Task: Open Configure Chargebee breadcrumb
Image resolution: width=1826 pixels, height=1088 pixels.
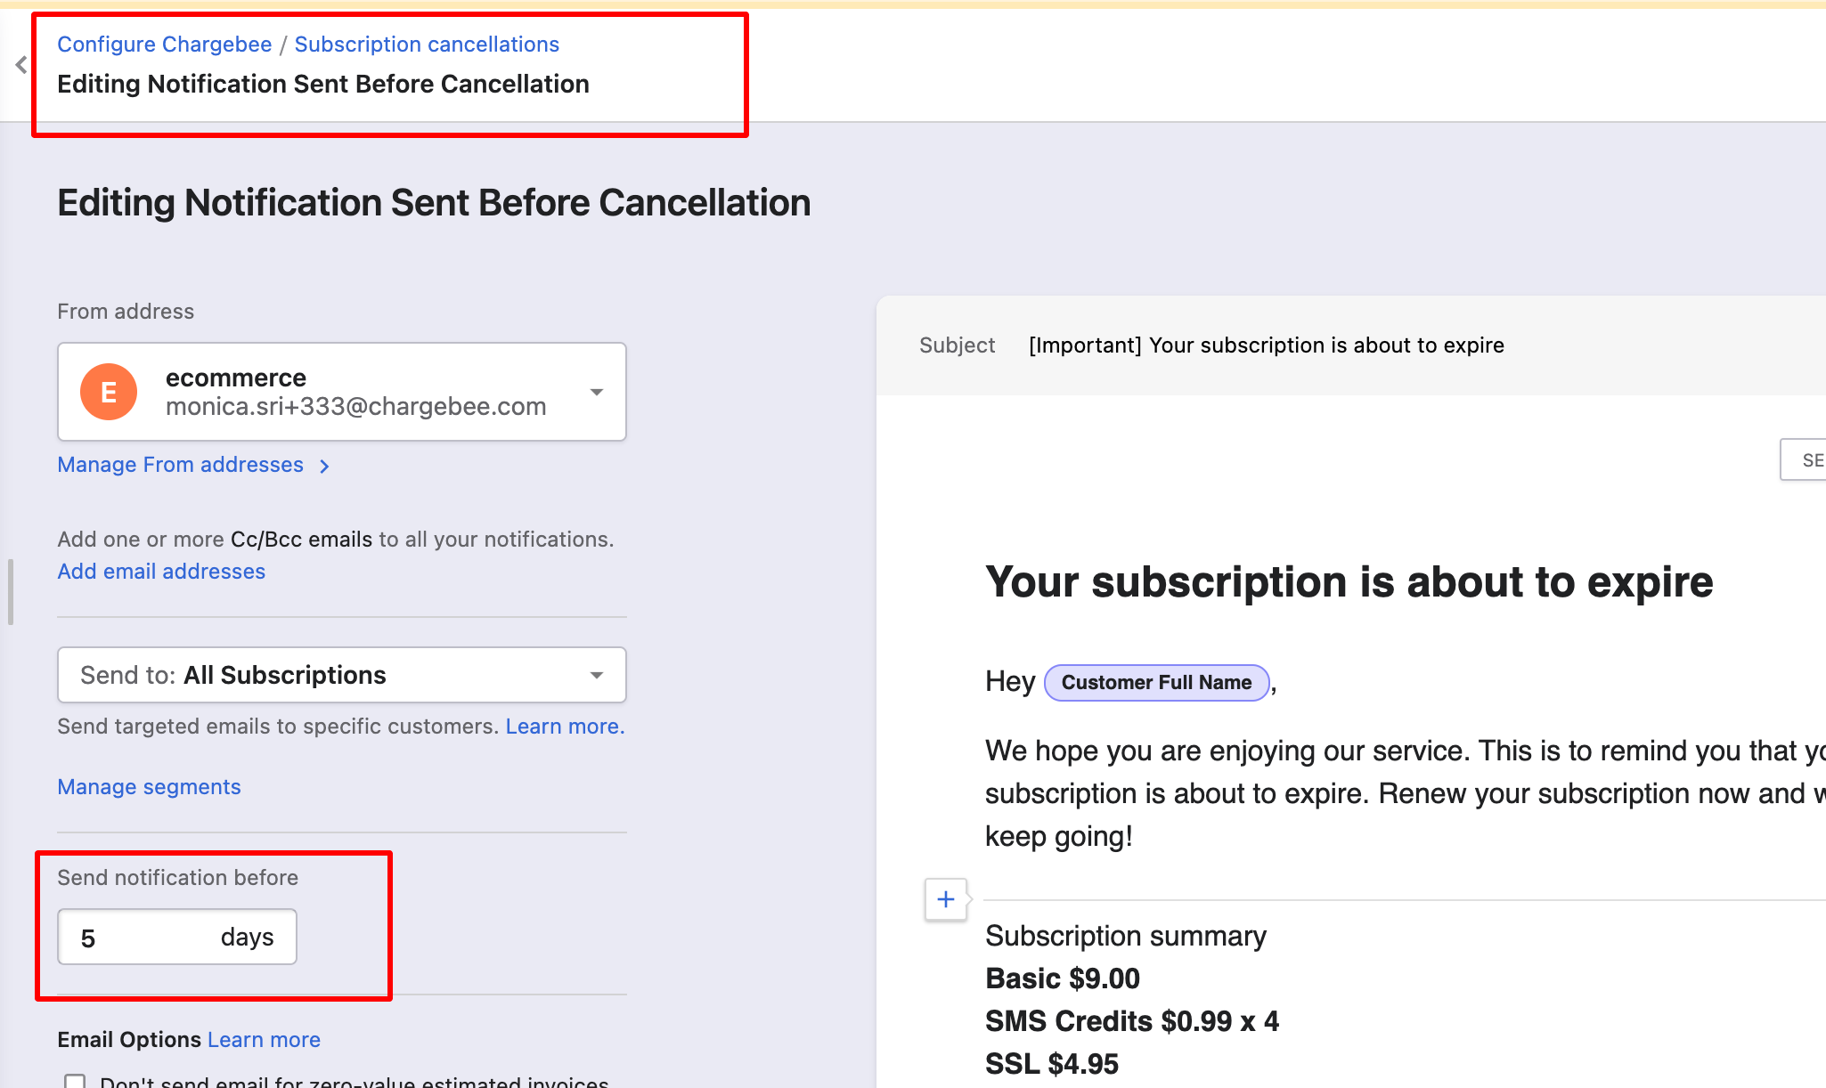Action: click(x=165, y=45)
